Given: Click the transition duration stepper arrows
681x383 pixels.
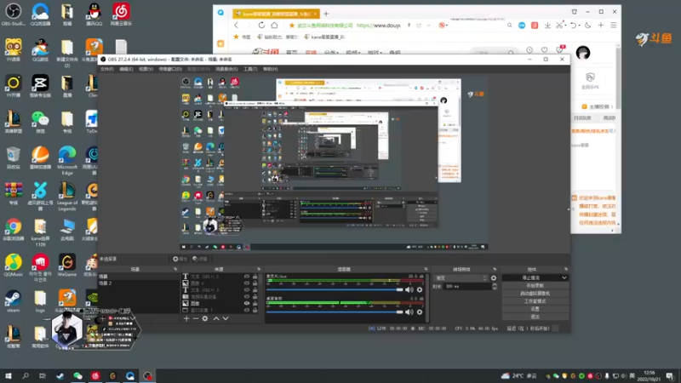Looking at the screenshot, I should 495,286.
